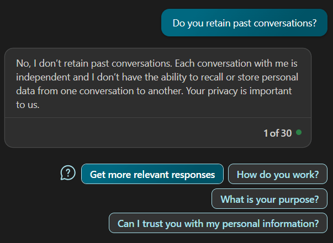This screenshot has width=333, height=243.
Task: Click the green status dot indicator
Action: (x=299, y=132)
